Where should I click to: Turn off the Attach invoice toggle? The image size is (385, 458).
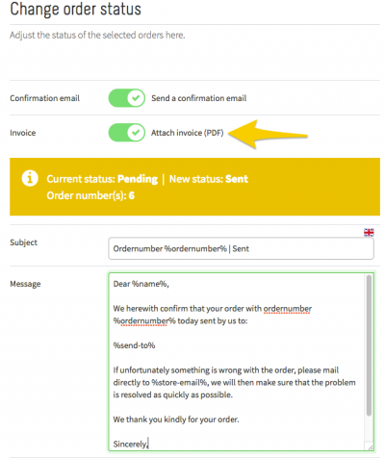(x=127, y=133)
